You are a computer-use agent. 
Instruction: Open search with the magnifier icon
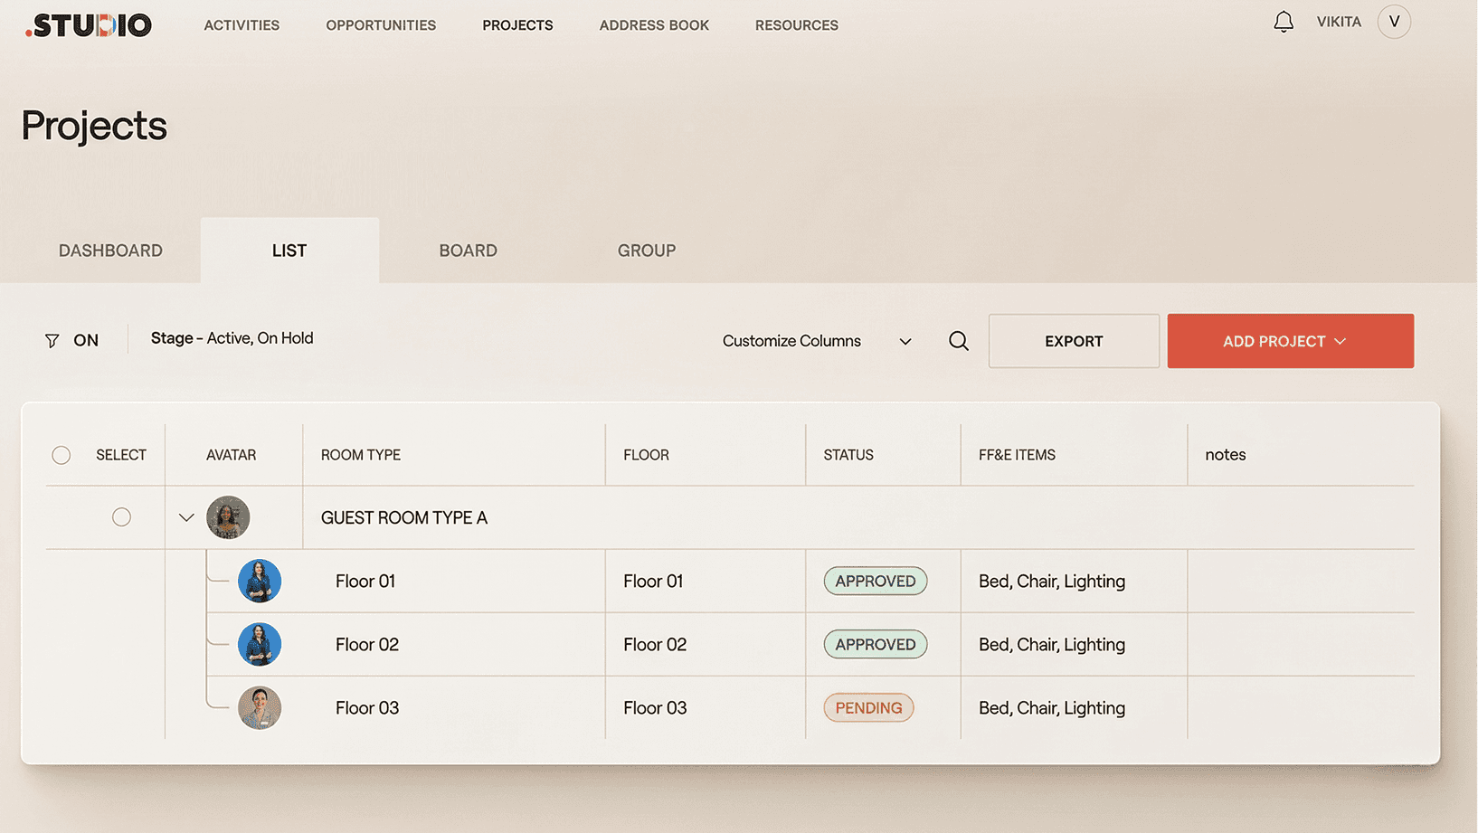[x=958, y=341]
